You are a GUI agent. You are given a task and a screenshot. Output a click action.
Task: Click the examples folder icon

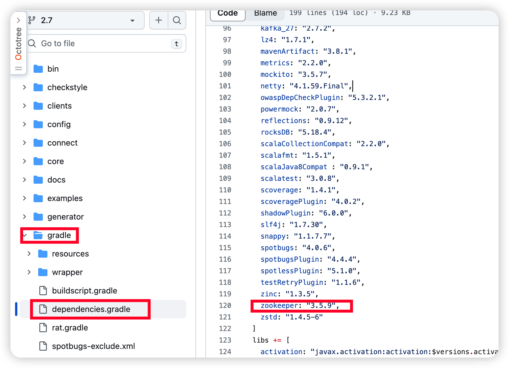coord(38,198)
